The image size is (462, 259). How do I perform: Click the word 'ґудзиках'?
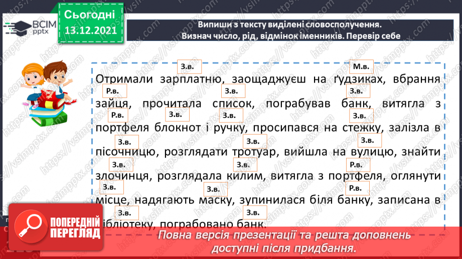(359, 79)
